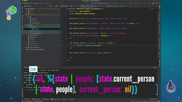Switch to the mix.exs editor tab

click(x=125, y=6)
